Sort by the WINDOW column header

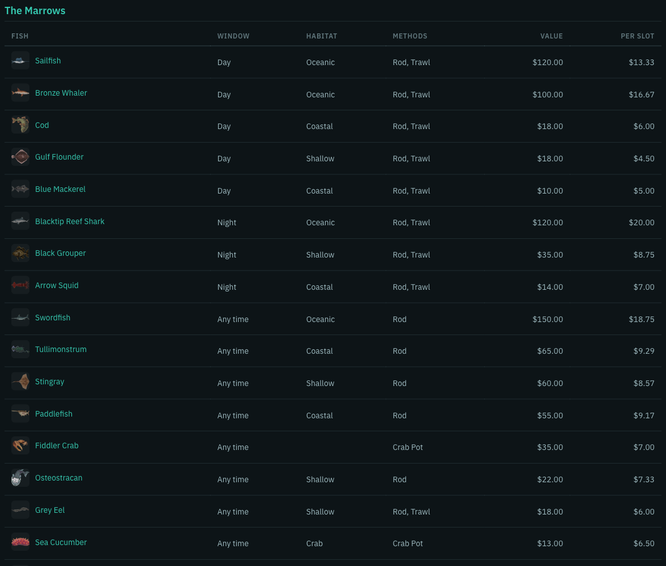coord(233,36)
